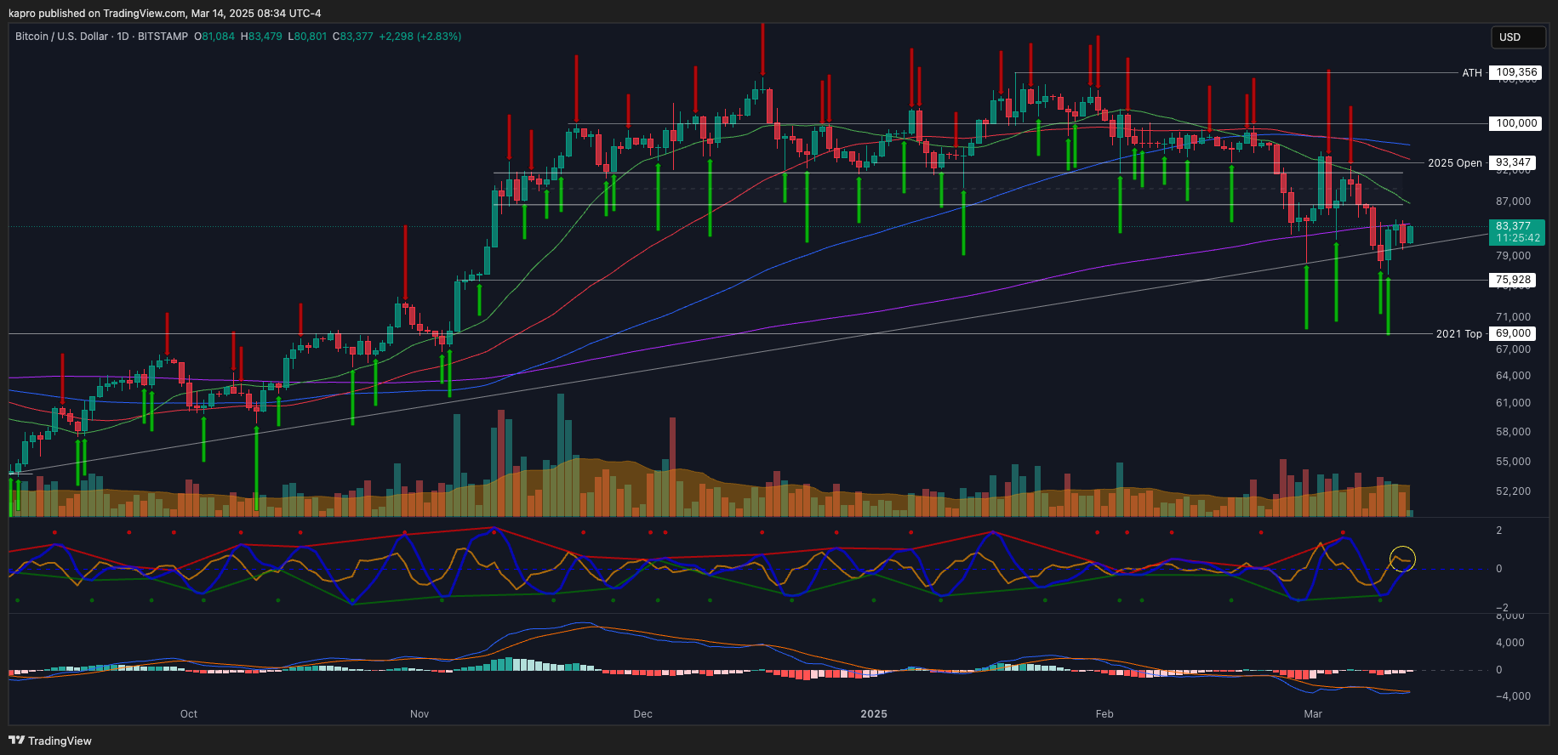Open the USD currency selector
Screen dimensions: 1558x755
pyautogui.click(x=1518, y=37)
